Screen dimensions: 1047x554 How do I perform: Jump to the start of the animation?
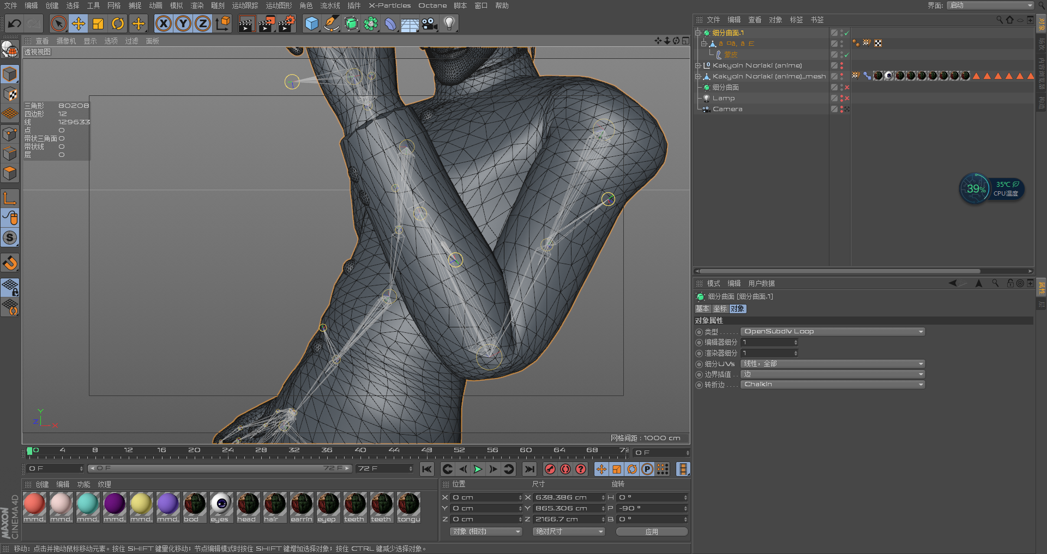tap(427, 469)
